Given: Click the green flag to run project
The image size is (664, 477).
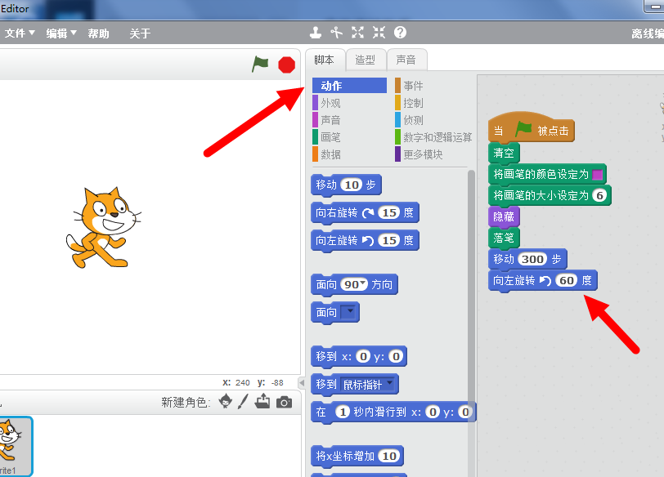Looking at the screenshot, I should [x=261, y=64].
